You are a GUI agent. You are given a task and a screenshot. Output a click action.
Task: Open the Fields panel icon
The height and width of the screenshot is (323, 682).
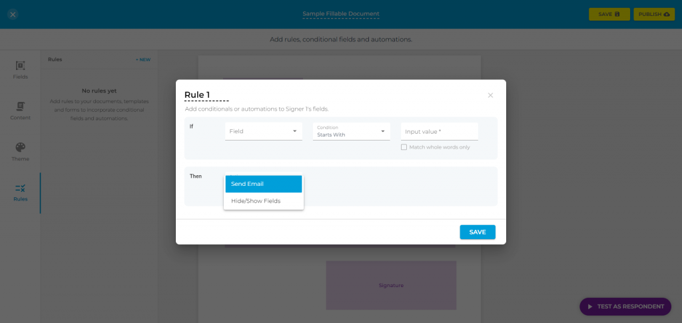[x=20, y=66]
